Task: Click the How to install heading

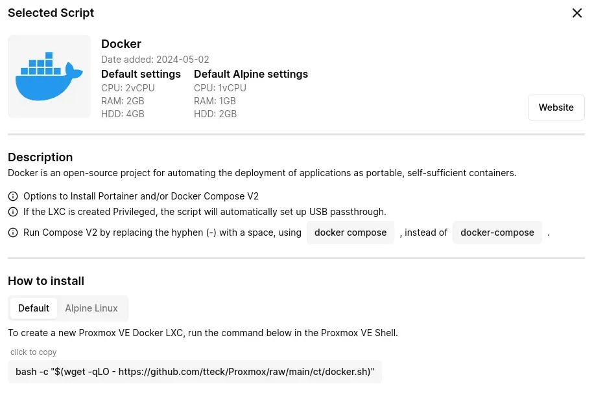Action: pyautogui.click(x=46, y=280)
